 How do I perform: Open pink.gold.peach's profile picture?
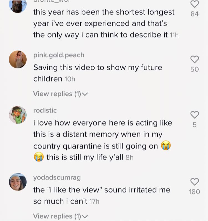coord(18,59)
